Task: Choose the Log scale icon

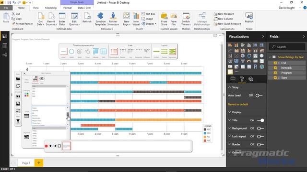Action: pos(130,52)
